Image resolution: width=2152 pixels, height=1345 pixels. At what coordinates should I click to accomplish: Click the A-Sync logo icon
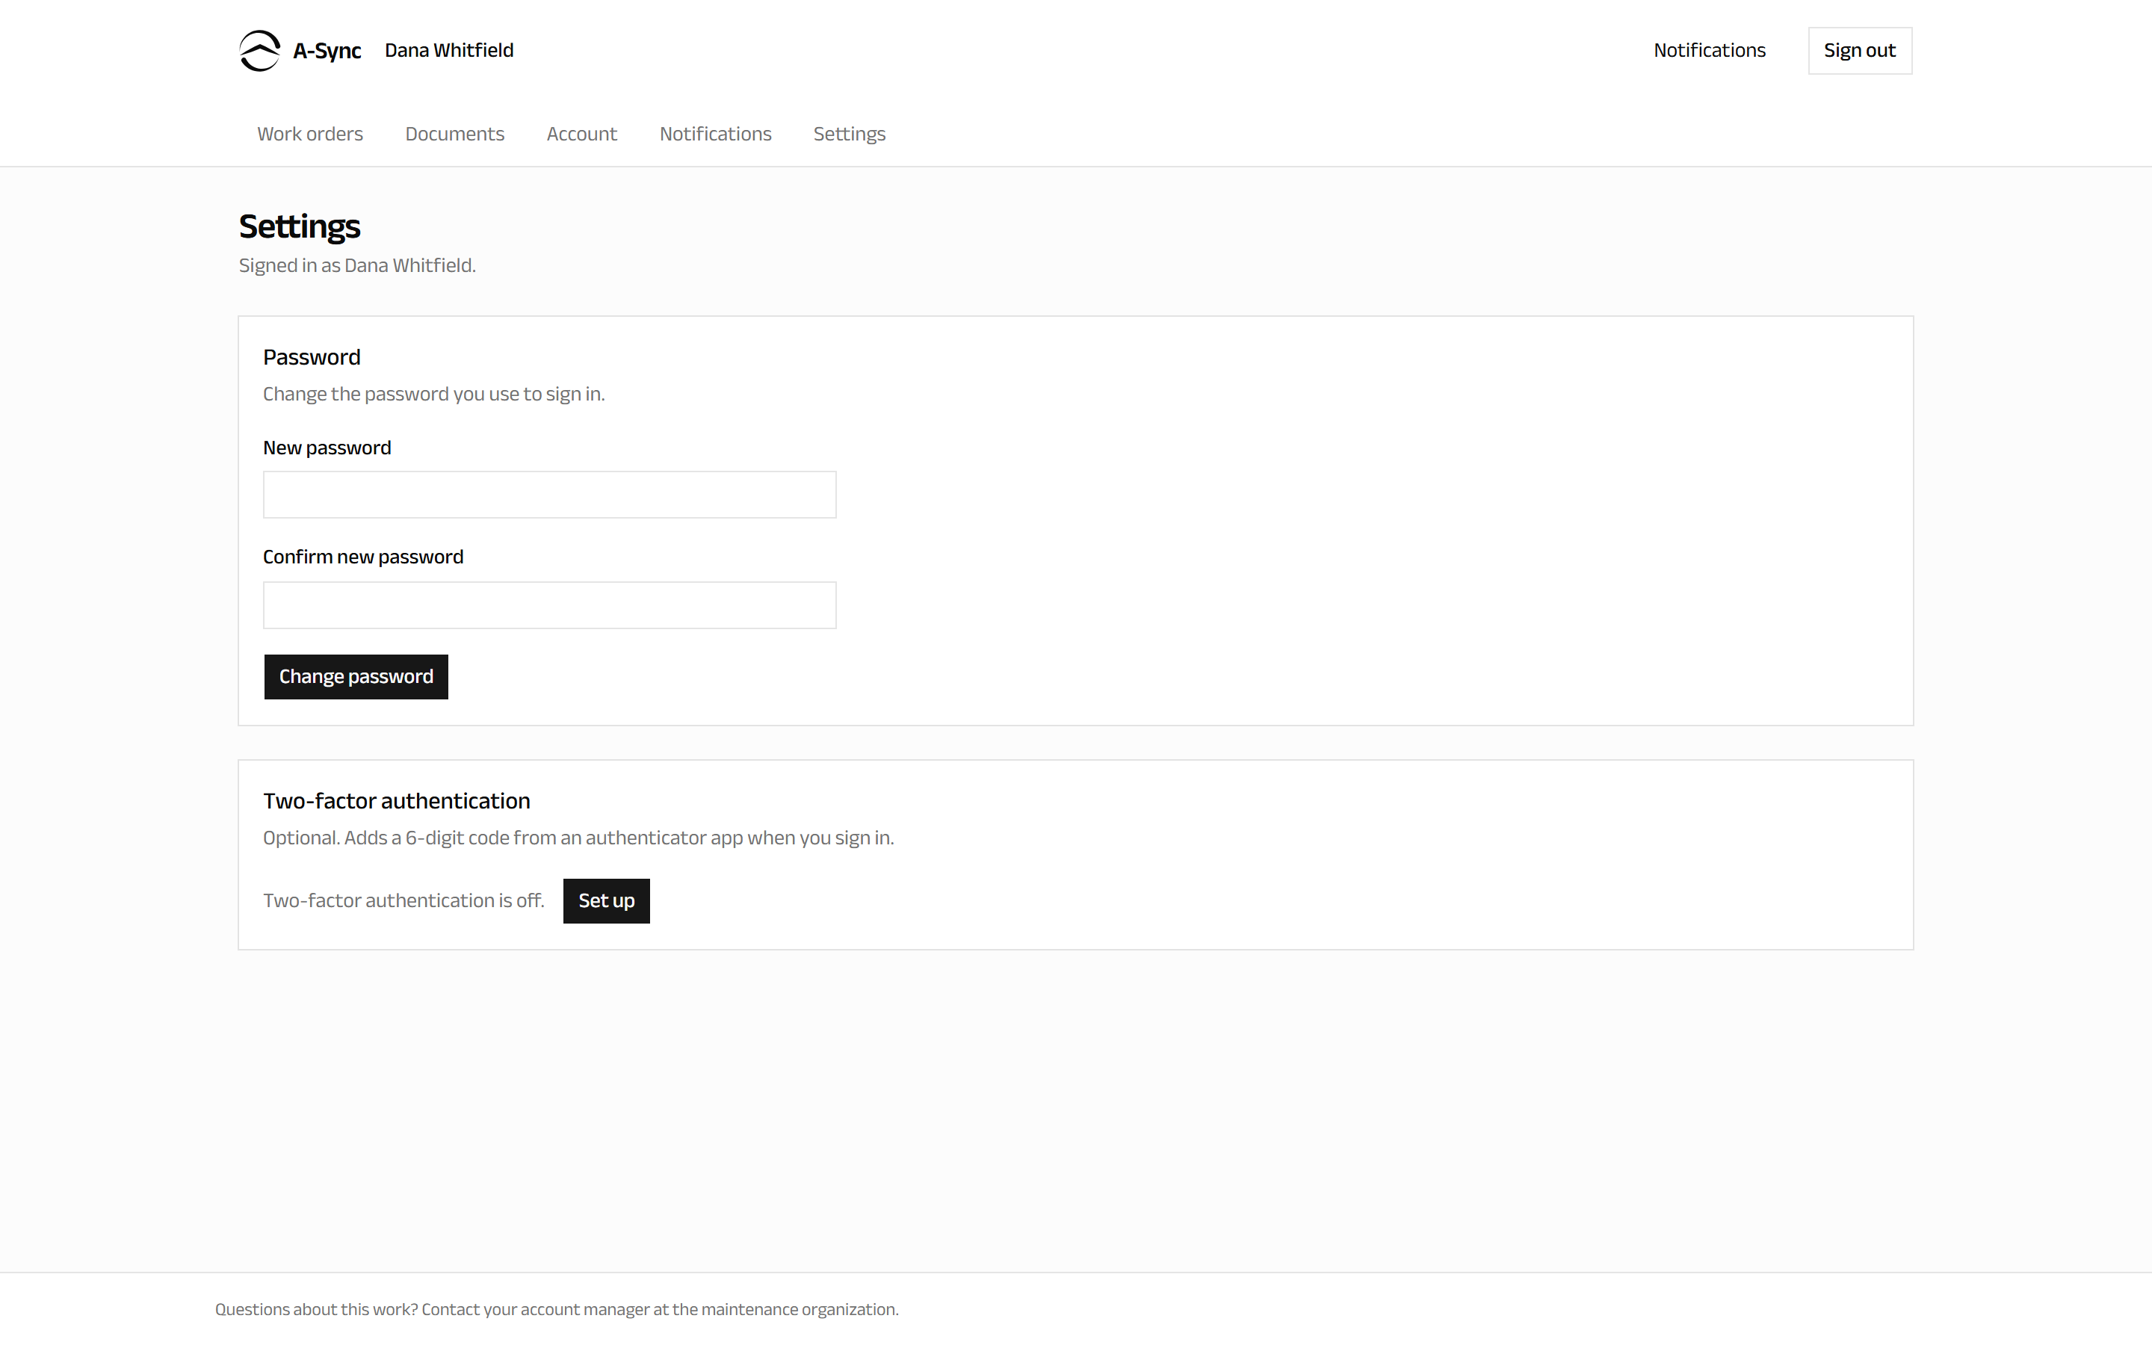tap(260, 51)
